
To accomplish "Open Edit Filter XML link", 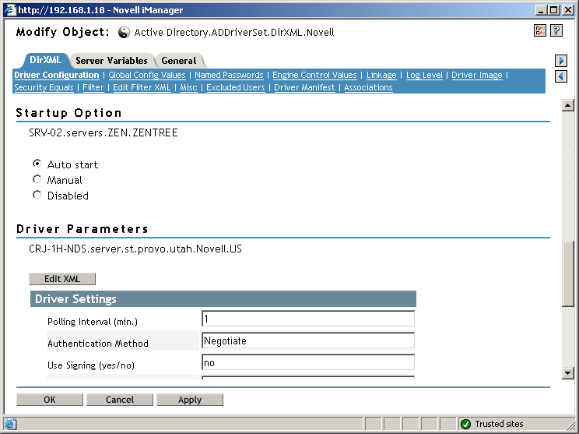I will click(142, 87).
